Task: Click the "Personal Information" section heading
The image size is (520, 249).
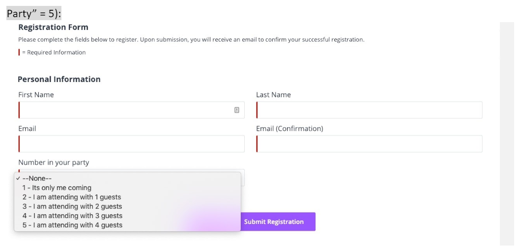Action: pos(59,79)
